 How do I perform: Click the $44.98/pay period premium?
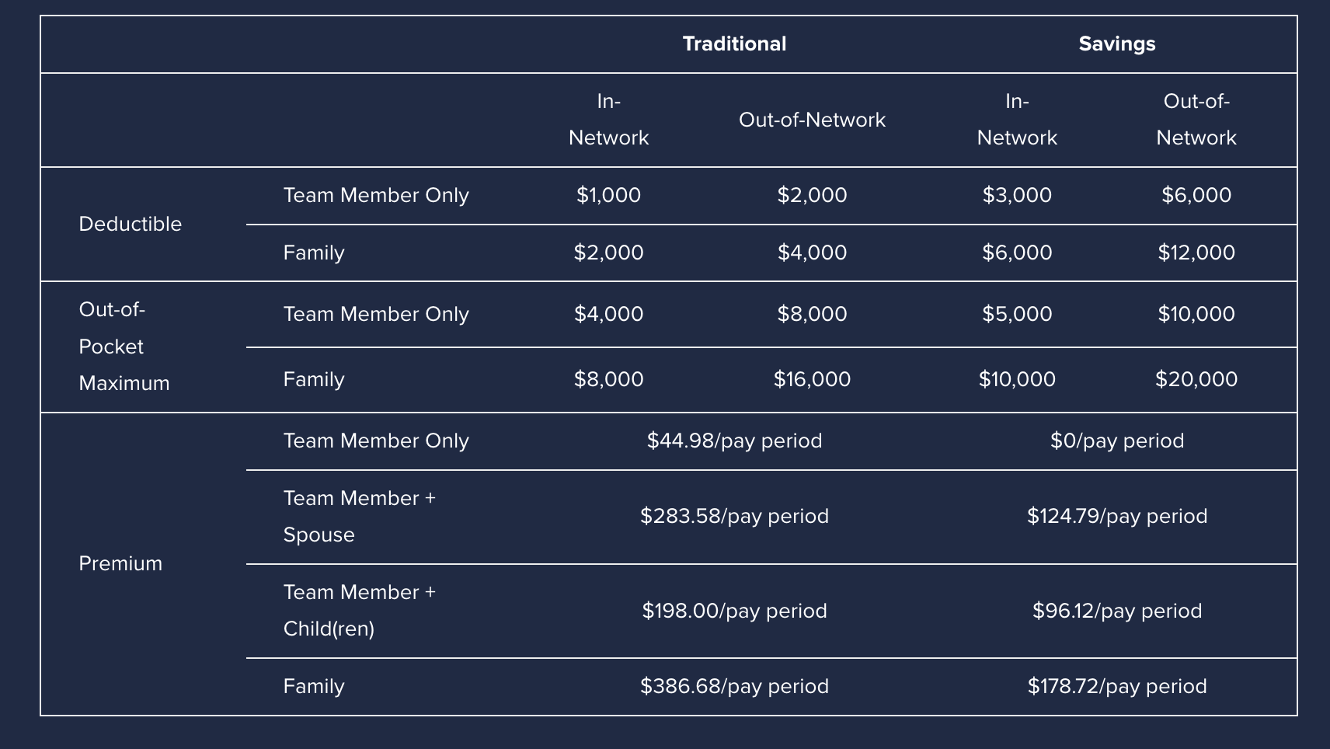(734, 441)
